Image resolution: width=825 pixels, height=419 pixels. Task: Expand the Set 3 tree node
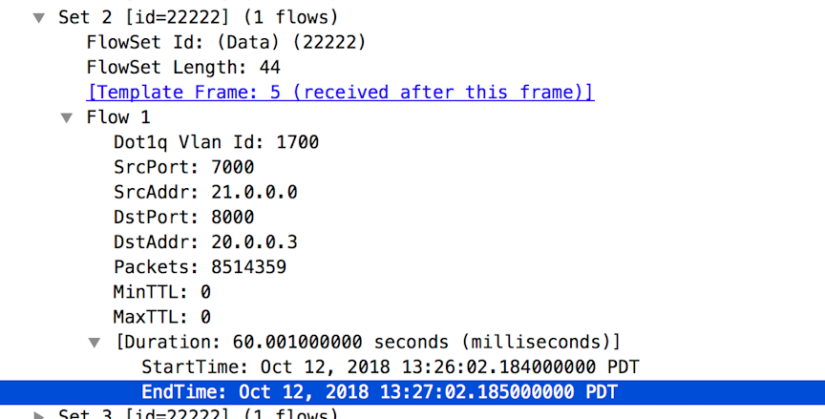[x=39, y=415]
